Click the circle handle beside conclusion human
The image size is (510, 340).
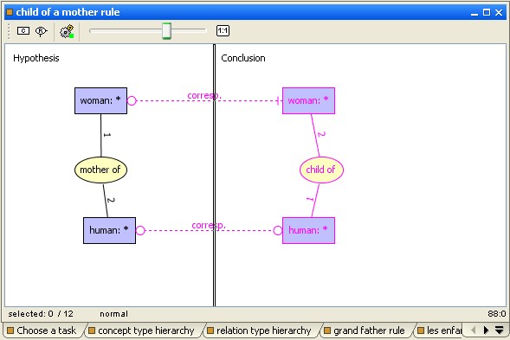pos(278,230)
